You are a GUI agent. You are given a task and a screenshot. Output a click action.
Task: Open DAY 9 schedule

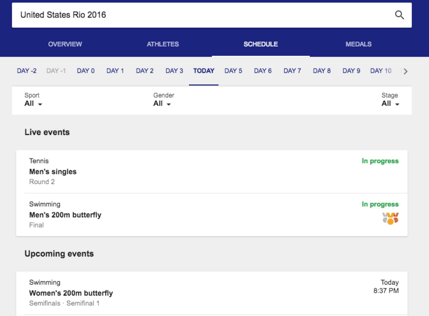(351, 71)
